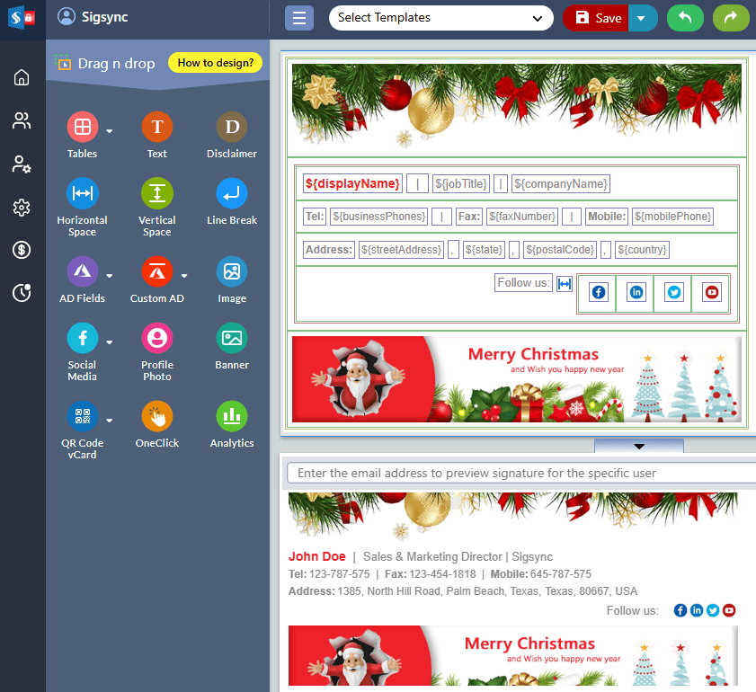Click the How to design? button
The height and width of the screenshot is (692, 756).
(x=215, y=63)
